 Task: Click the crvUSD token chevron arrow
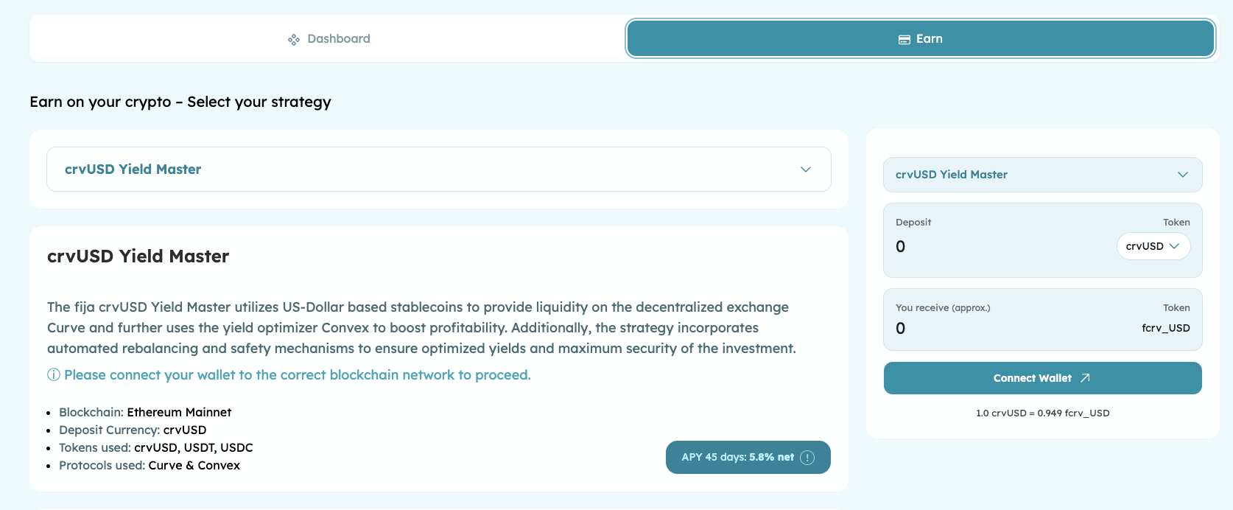point(1174,246)
